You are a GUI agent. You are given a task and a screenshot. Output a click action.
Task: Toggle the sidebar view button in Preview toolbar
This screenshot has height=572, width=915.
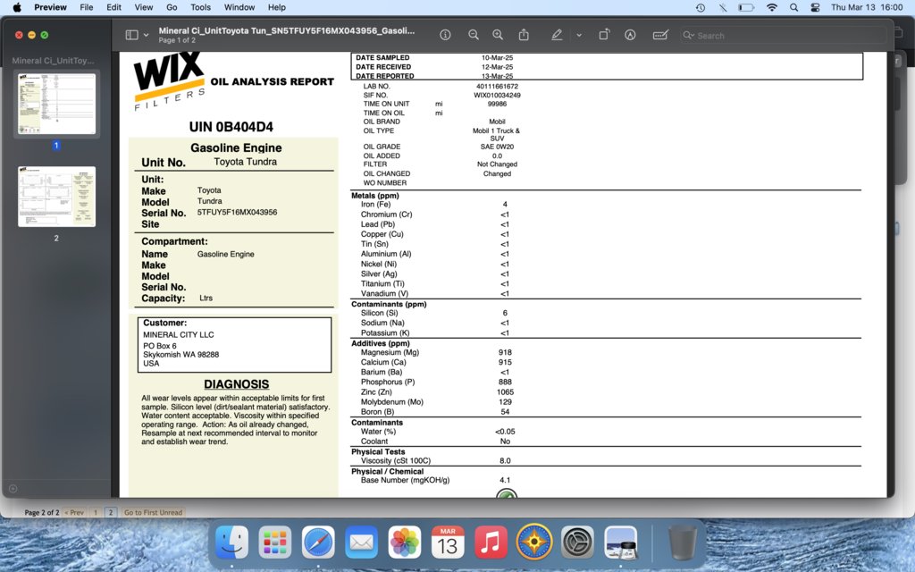point(132,35)
